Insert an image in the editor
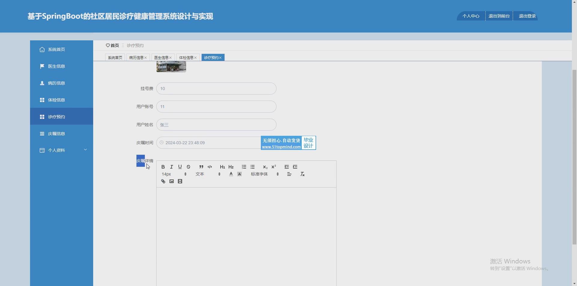 click(171, 181)
